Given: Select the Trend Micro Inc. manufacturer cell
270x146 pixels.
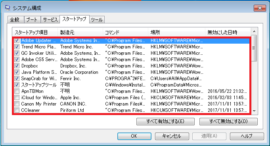Looking at the screenshot, I should point(77,47).
